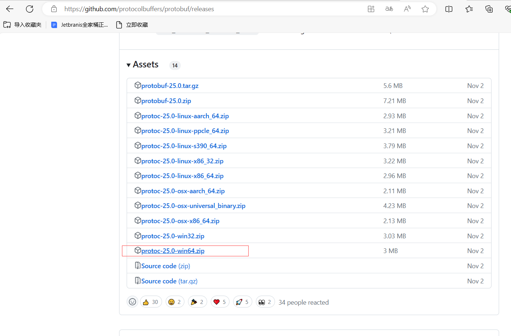The height and width of the screenshot is (336, 511).
Task: Select Nov 2 date for protobuf-25.0.tar.gz
Action: [x=475, y=86]
